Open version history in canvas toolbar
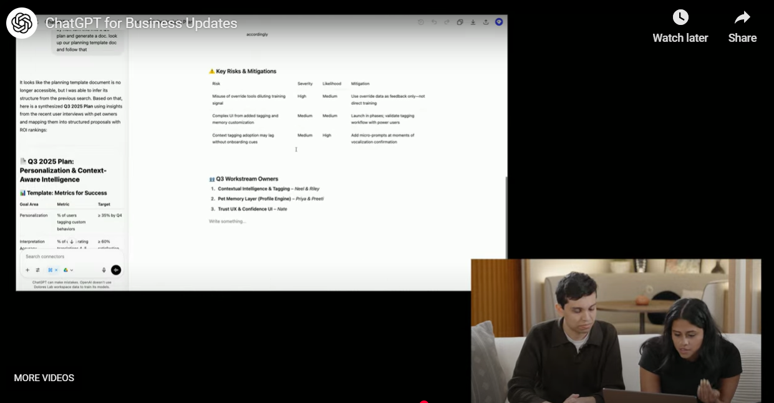 point(421,22)
